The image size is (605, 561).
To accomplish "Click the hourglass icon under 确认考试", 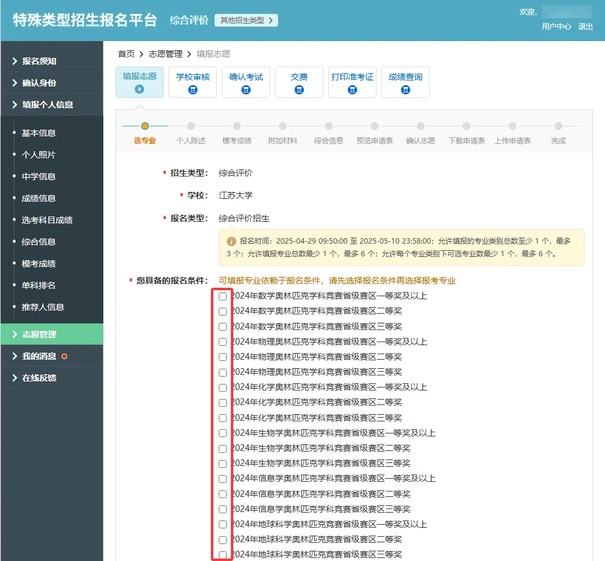I will pyautogui.click(x=246, y=90).
